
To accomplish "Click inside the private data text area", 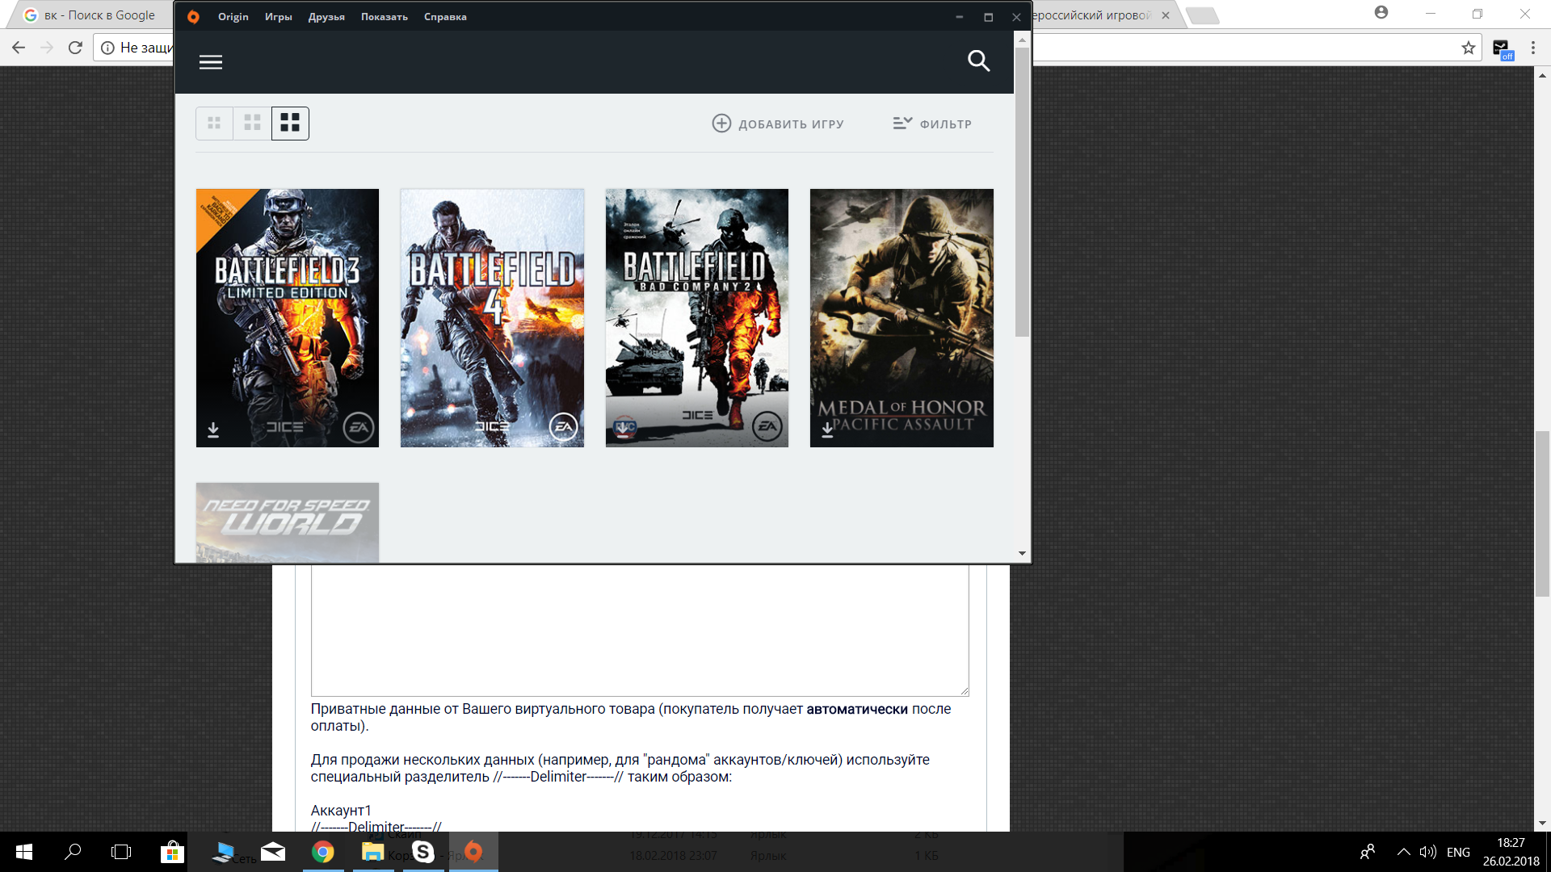I will coord(640,630).
